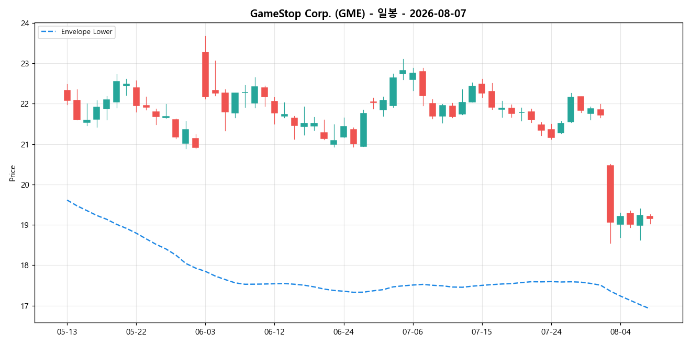Click the 06-12 x-axis date label

tap(274, 332)
